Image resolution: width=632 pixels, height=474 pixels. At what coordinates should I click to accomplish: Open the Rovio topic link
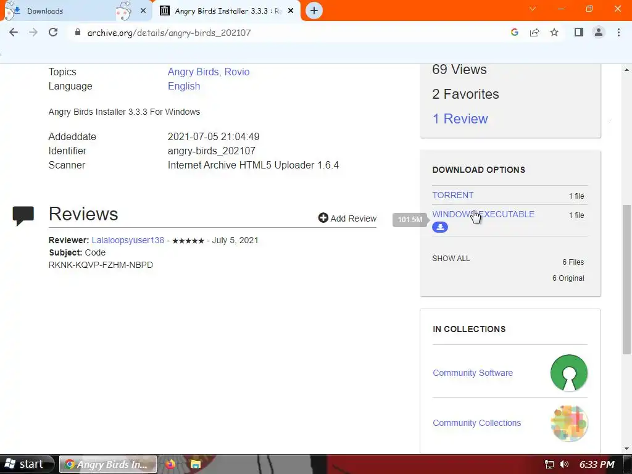237,72
